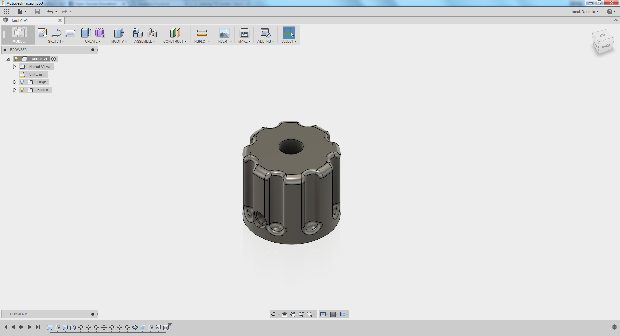Click the Redo arrow
620x336 pixels.
pyautogui.click(x=64, y=12)
